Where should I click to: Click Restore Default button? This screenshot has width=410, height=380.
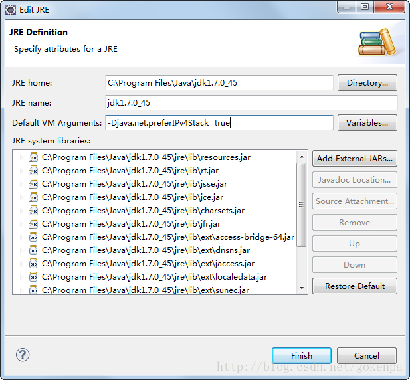pos(355,286)
